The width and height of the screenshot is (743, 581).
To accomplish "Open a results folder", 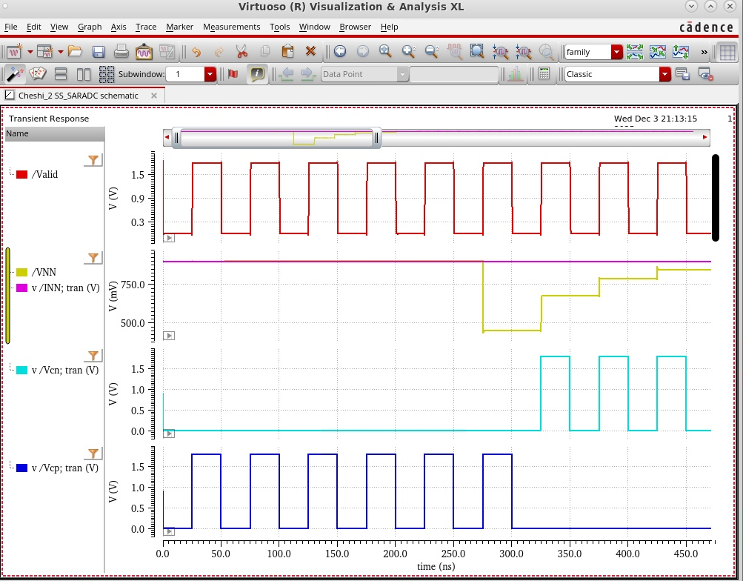I will [75, 51].
